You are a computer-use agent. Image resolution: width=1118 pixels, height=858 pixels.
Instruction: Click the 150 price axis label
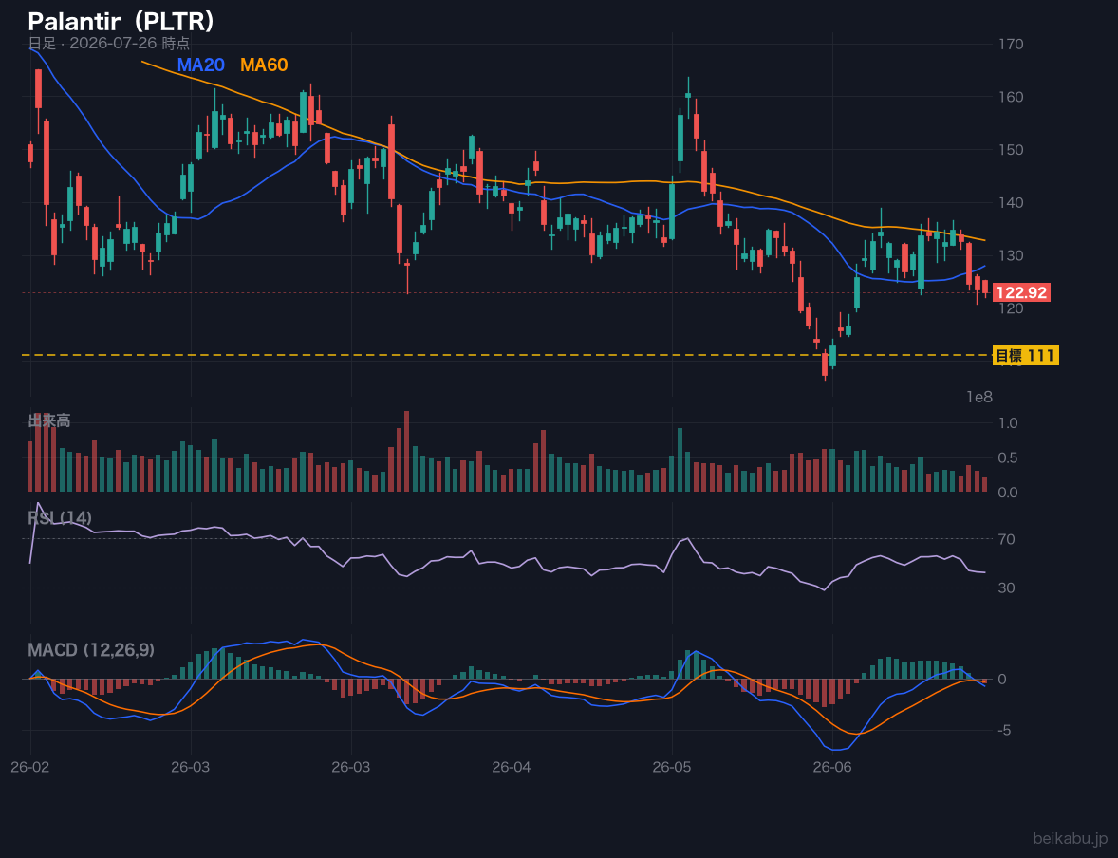pos(1011,150)
